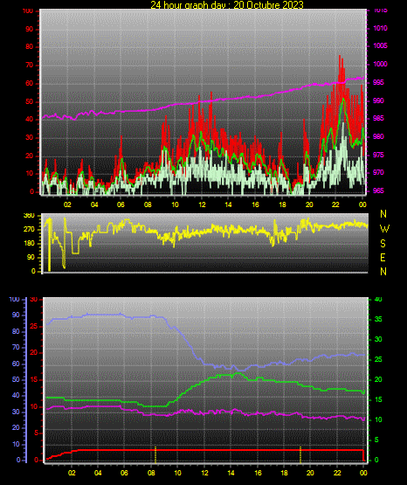Viewport: 407px width, 485px height.
Task: Click the first yellow dotted marker near 08
Action: click(x=155, y=454)
